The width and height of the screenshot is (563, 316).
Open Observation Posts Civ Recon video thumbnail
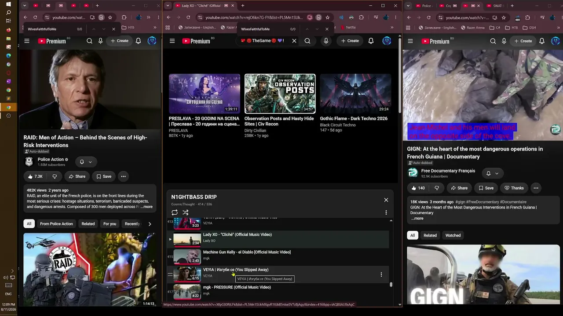click(280, 93)
